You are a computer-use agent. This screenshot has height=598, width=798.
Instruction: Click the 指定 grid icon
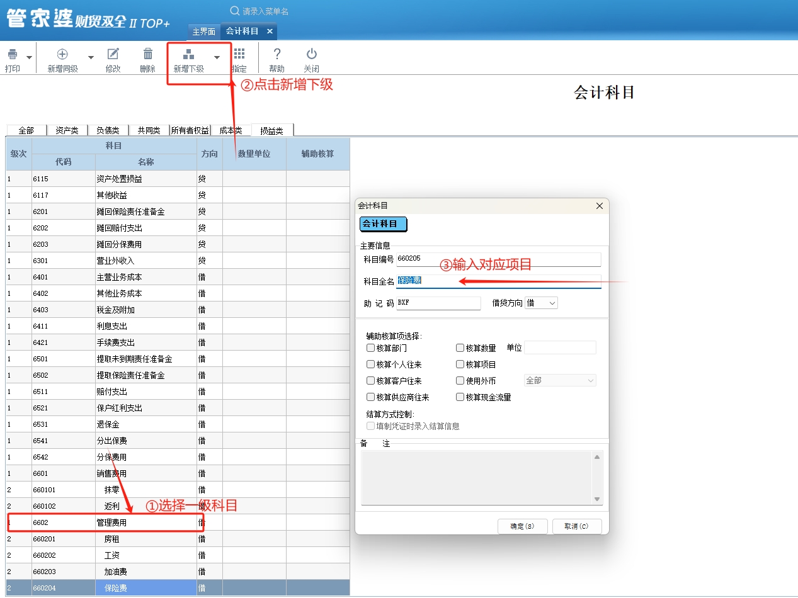[x=239, y=55]
